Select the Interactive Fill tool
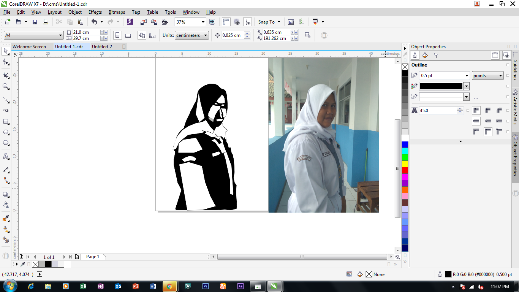 click(6, 229)
